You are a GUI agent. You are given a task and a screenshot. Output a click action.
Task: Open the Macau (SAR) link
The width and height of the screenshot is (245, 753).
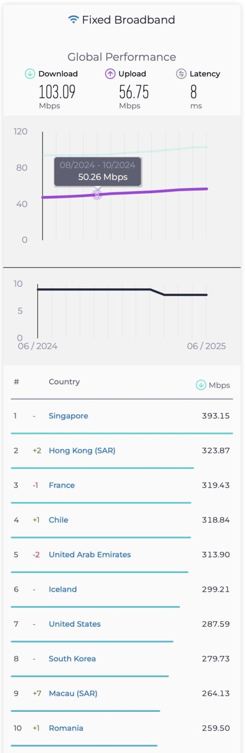click(73, 693)
